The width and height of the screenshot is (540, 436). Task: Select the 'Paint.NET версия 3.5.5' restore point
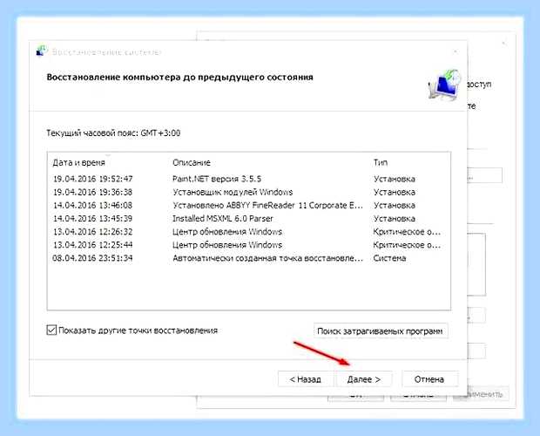point(248,179)
